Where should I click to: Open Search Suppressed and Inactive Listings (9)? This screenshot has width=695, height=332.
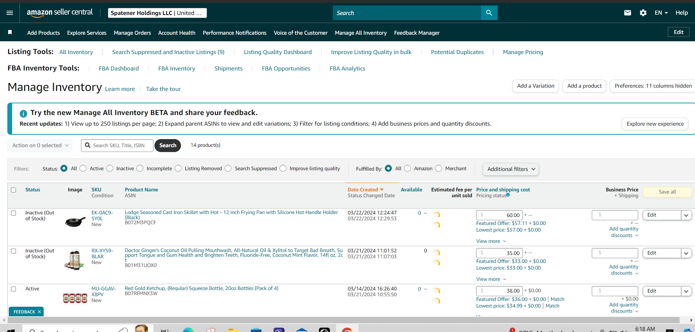(168, 52)
